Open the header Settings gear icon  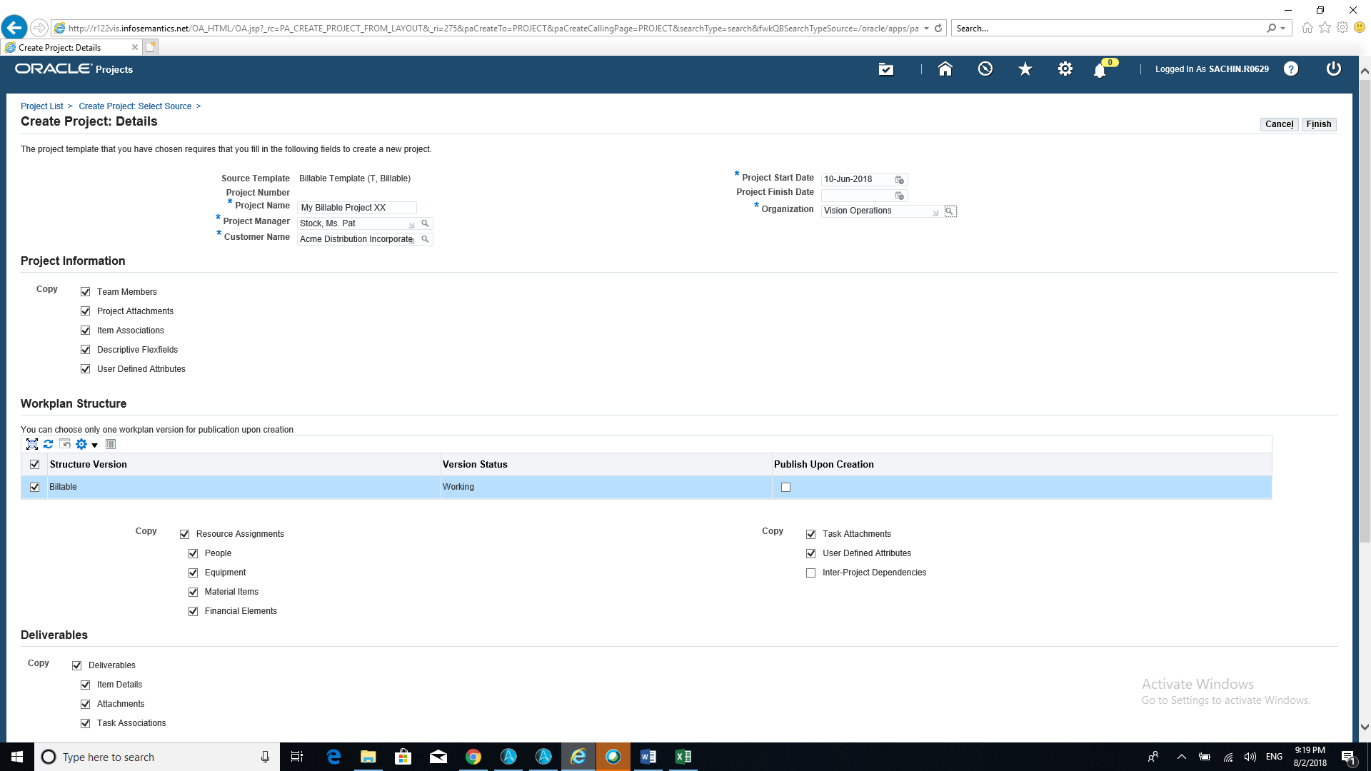tap(1065, 69)
